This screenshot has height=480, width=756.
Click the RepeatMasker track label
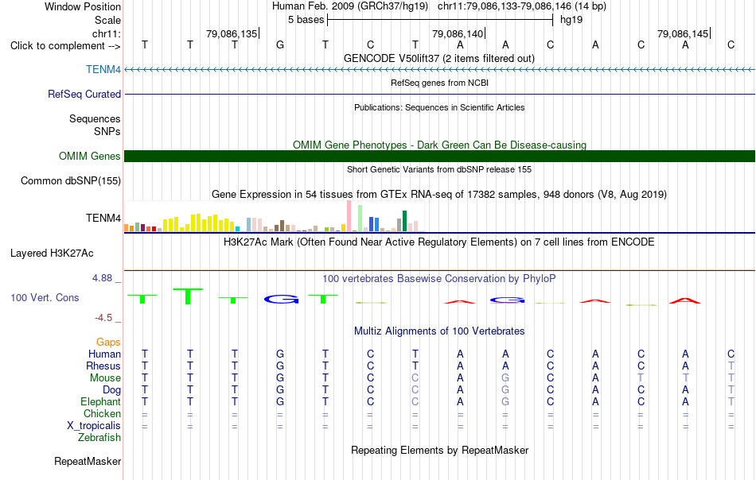pyautogui.click(x=88, y=461)
